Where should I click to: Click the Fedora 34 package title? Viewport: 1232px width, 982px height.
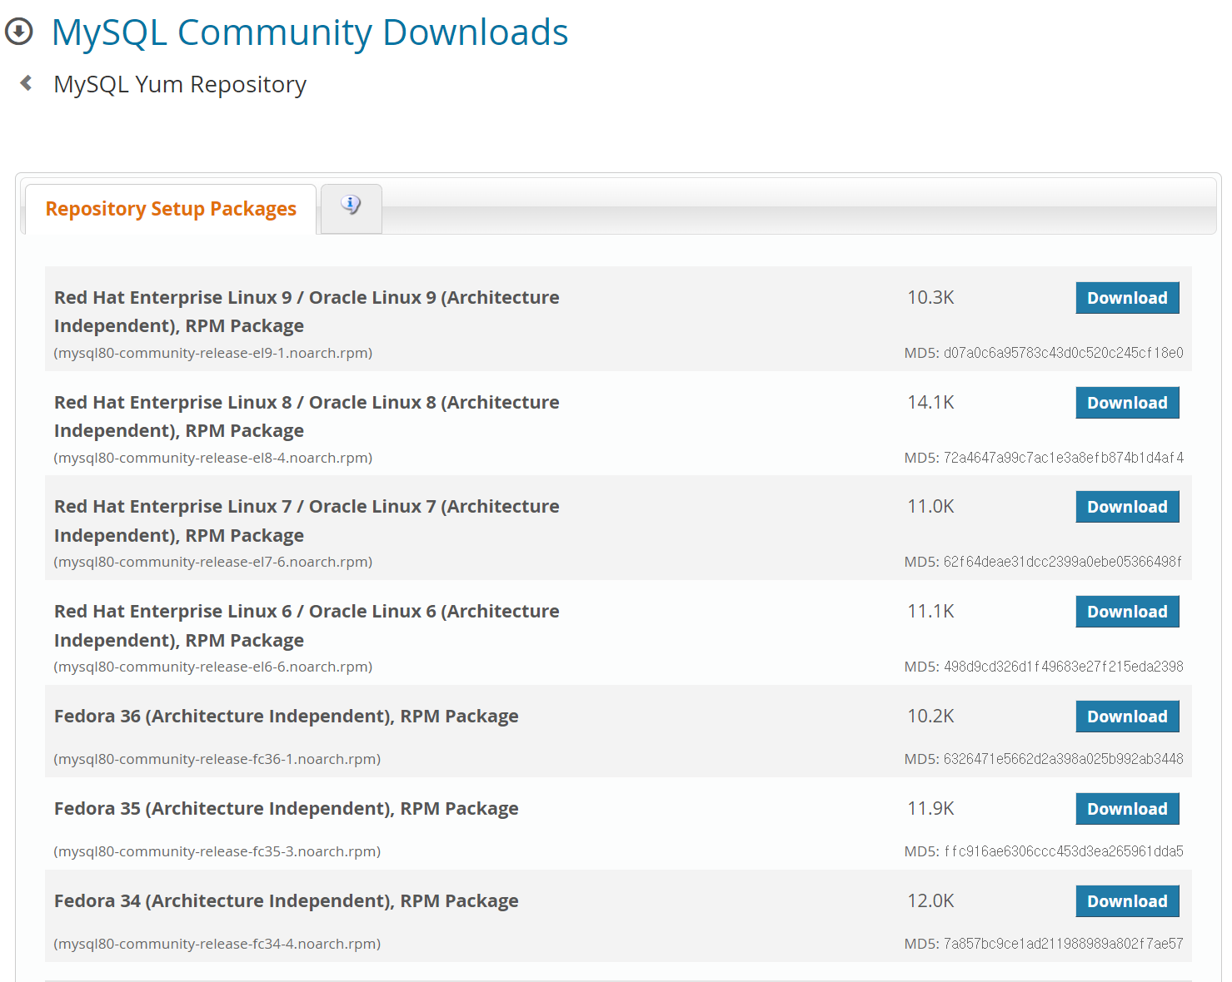[x=287, y=901]
